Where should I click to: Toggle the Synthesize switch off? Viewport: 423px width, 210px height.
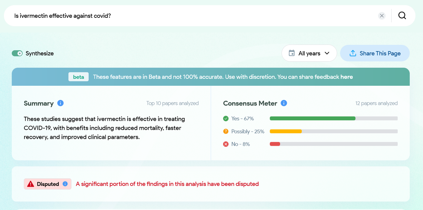click(17, 53)
